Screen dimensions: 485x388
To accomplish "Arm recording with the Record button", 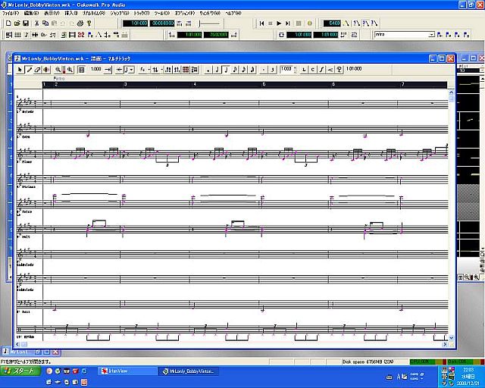I will pos(310,23).
